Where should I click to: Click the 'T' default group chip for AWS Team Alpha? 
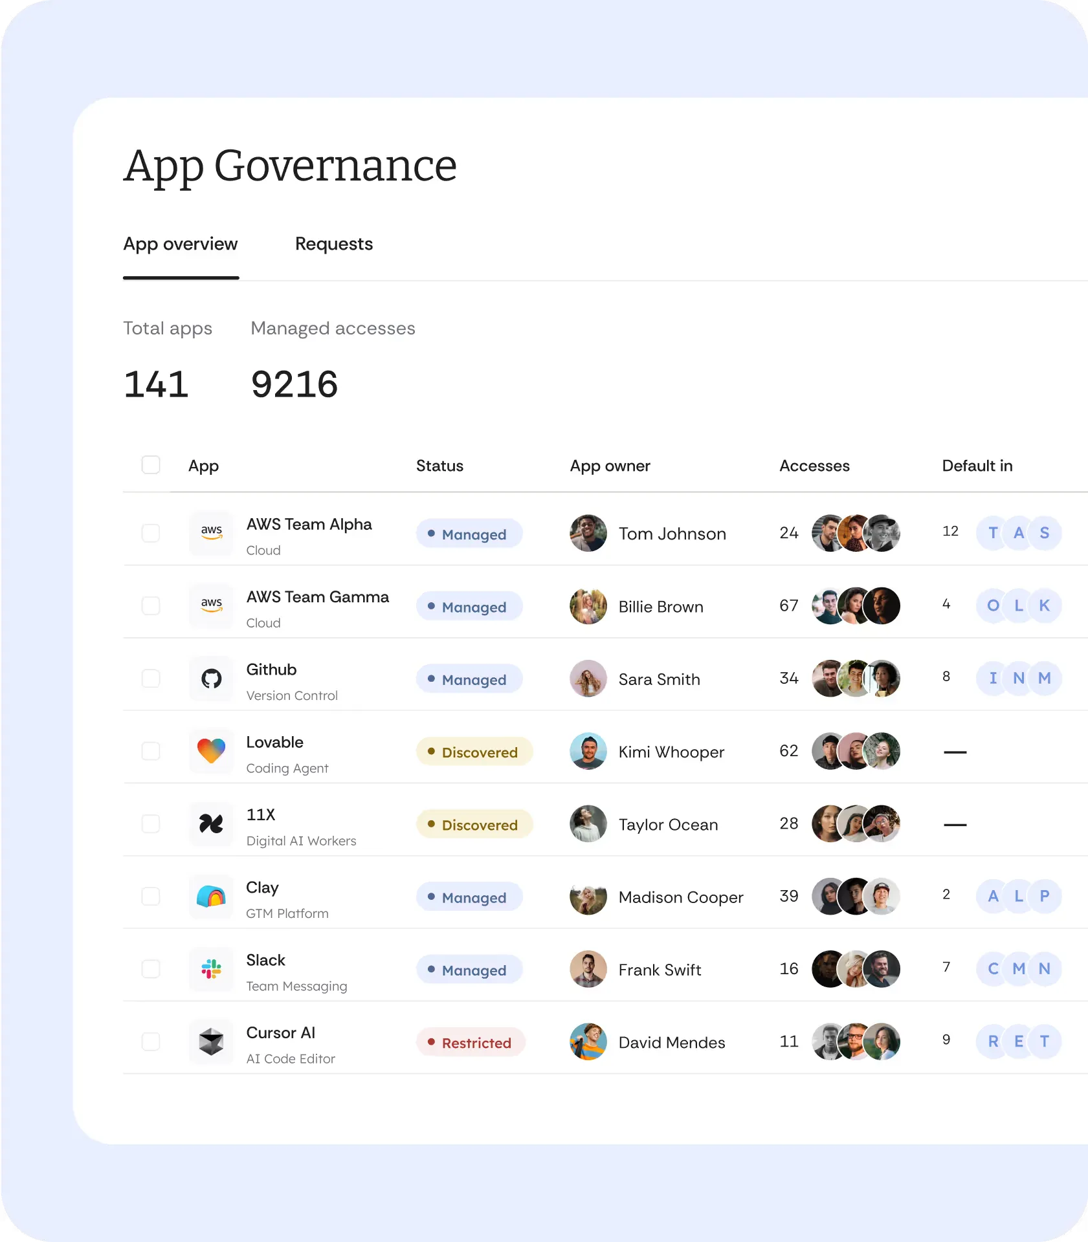(x=992, y=533)
